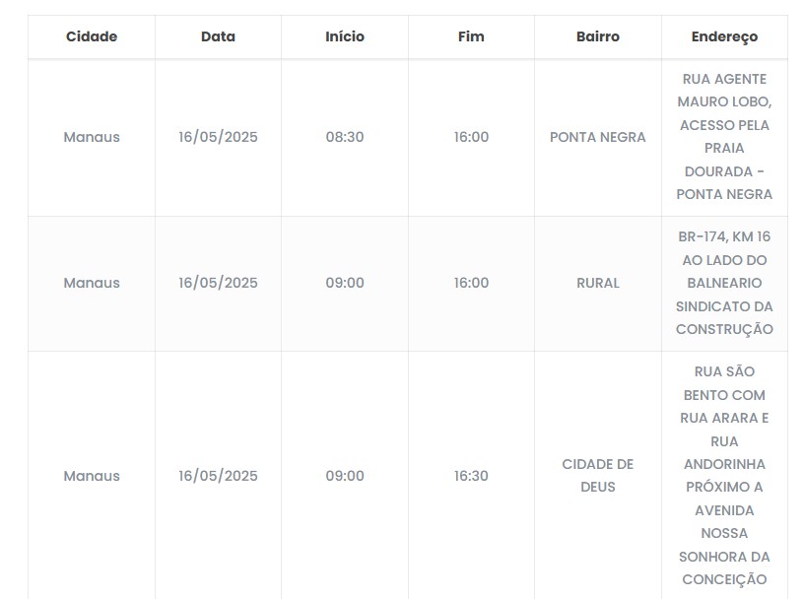
Task: Select the 16:30 end time cell
Action: tap(471, 476)
